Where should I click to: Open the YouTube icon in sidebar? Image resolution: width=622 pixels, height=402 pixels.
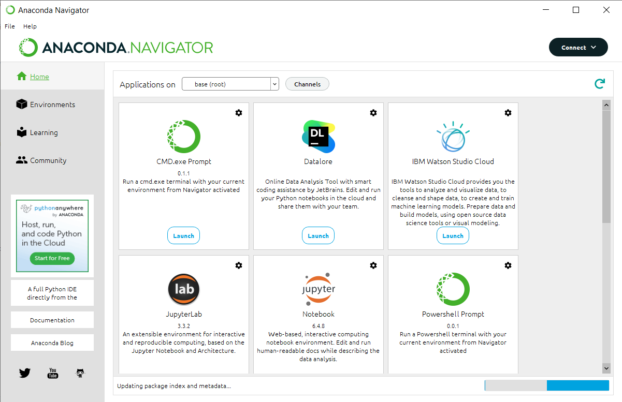pyautogui.click(x=53, y=373)
